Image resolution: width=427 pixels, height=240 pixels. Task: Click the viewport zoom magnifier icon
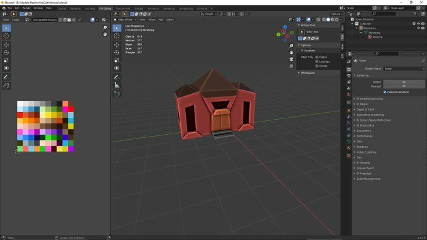point(291,46)
